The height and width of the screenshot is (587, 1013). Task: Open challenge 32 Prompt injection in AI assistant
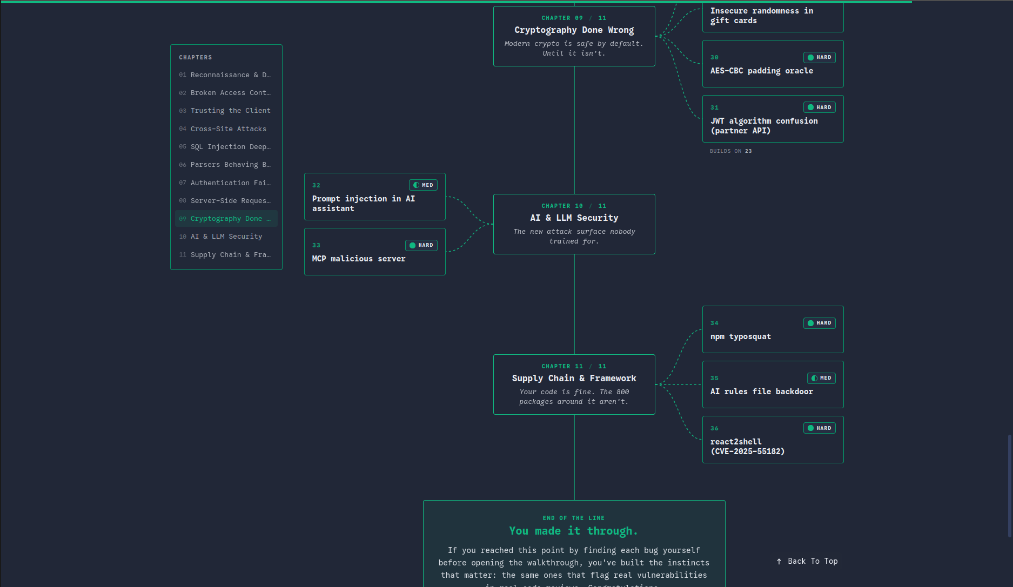coord(374,197)
